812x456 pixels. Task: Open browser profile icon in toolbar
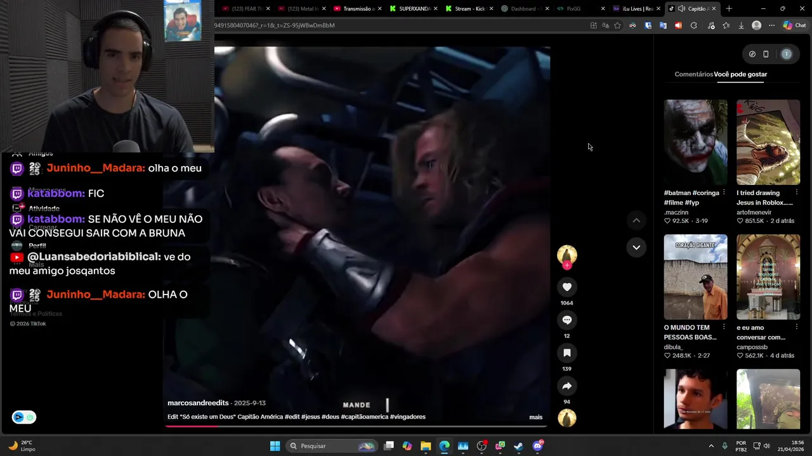click(x=756, y=25)
